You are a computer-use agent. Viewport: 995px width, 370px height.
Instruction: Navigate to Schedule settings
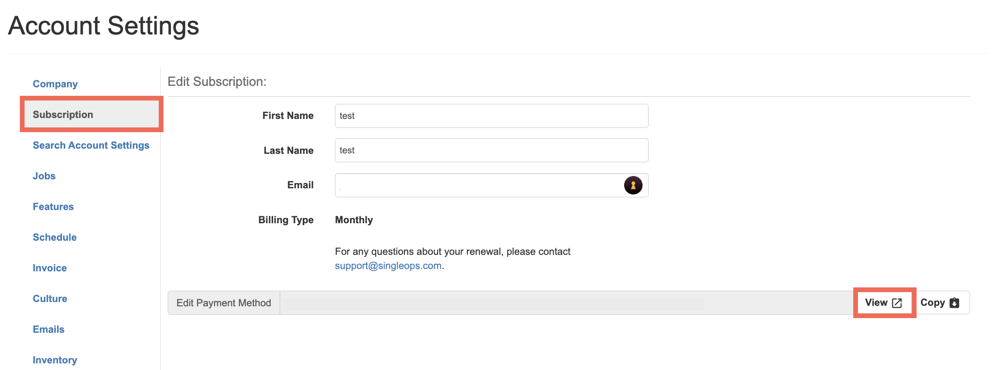pyautogui.click(x=54, y=237)
